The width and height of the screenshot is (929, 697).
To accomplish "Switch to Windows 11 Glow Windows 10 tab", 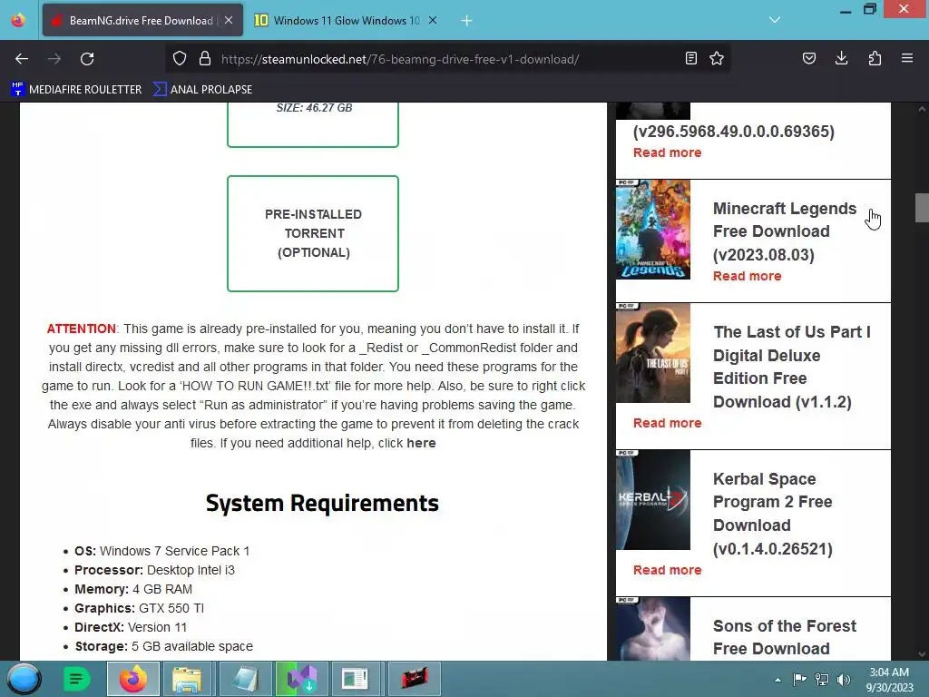I will point(346,20).
